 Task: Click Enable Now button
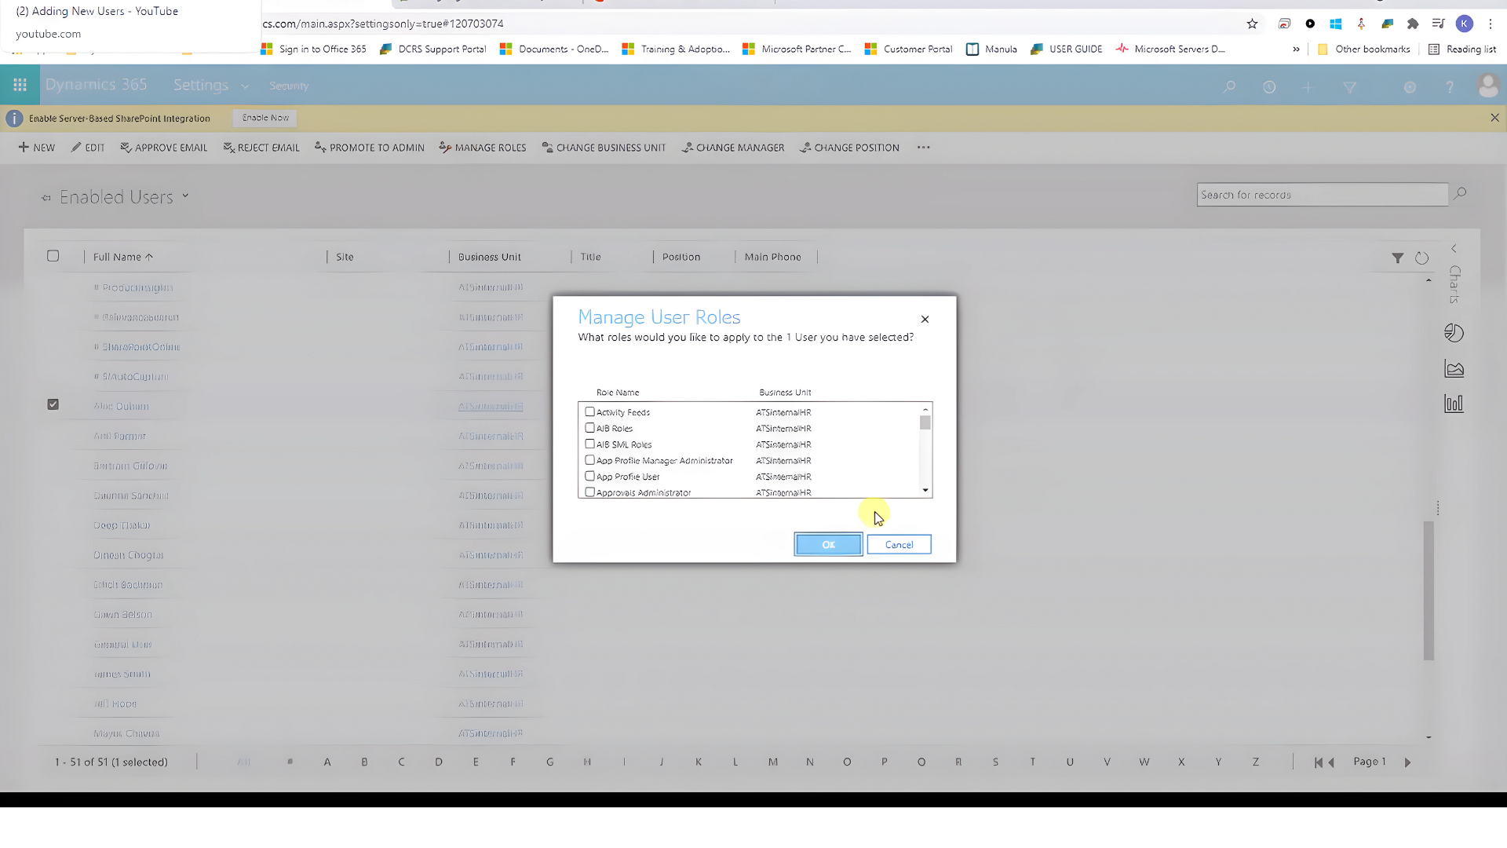[265, 118]
